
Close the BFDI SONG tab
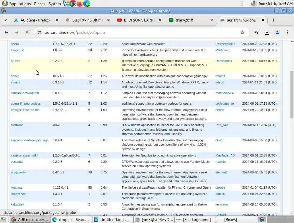point(160,20)
